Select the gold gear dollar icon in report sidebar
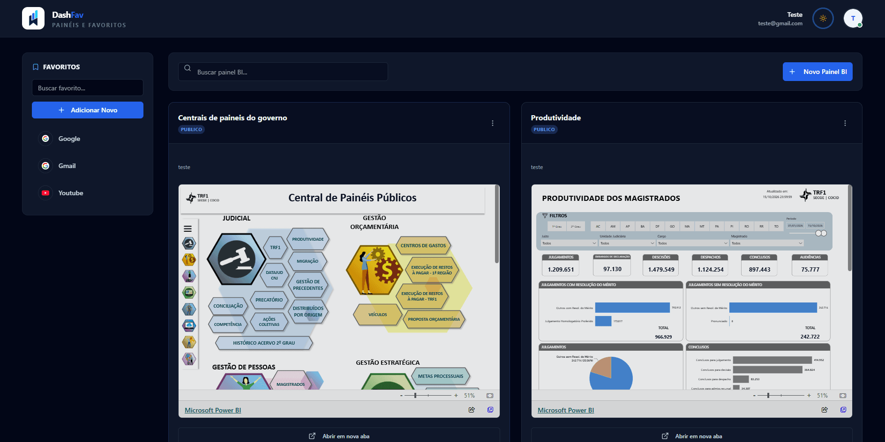The image size is (885, 442). 189,259
